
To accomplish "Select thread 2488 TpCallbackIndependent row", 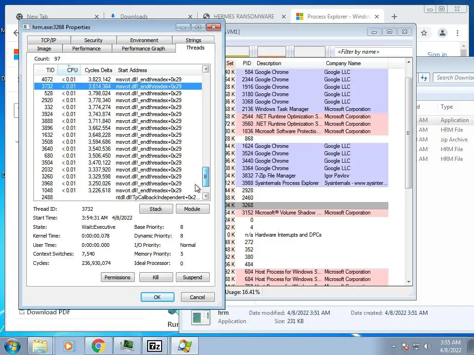I will click(118, 197).
